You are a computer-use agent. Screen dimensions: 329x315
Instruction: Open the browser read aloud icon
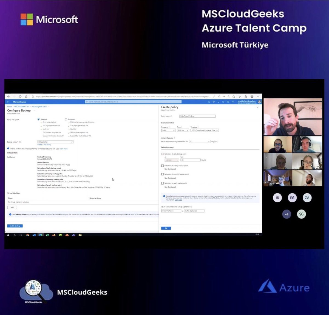tap(219, 97)
